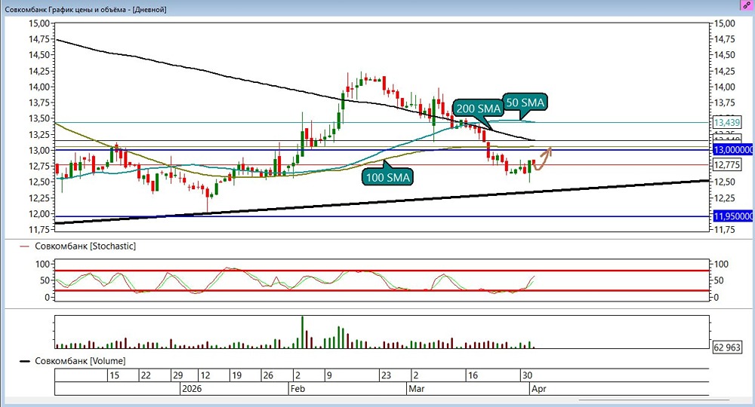Click the black Volume legend line marker
The image size is (755, 407).
25,361
